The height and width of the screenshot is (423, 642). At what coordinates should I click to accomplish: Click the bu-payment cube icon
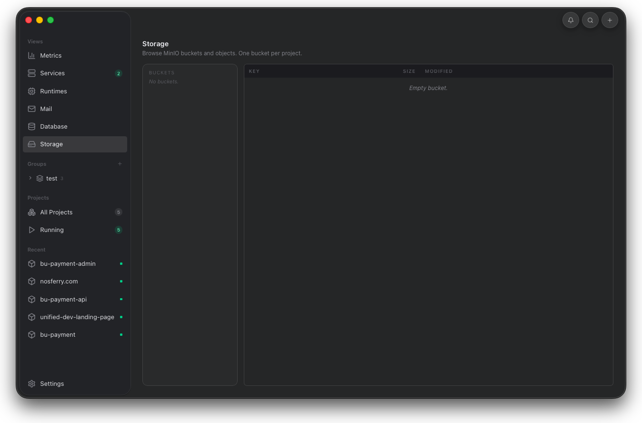[x=31, y=334]
